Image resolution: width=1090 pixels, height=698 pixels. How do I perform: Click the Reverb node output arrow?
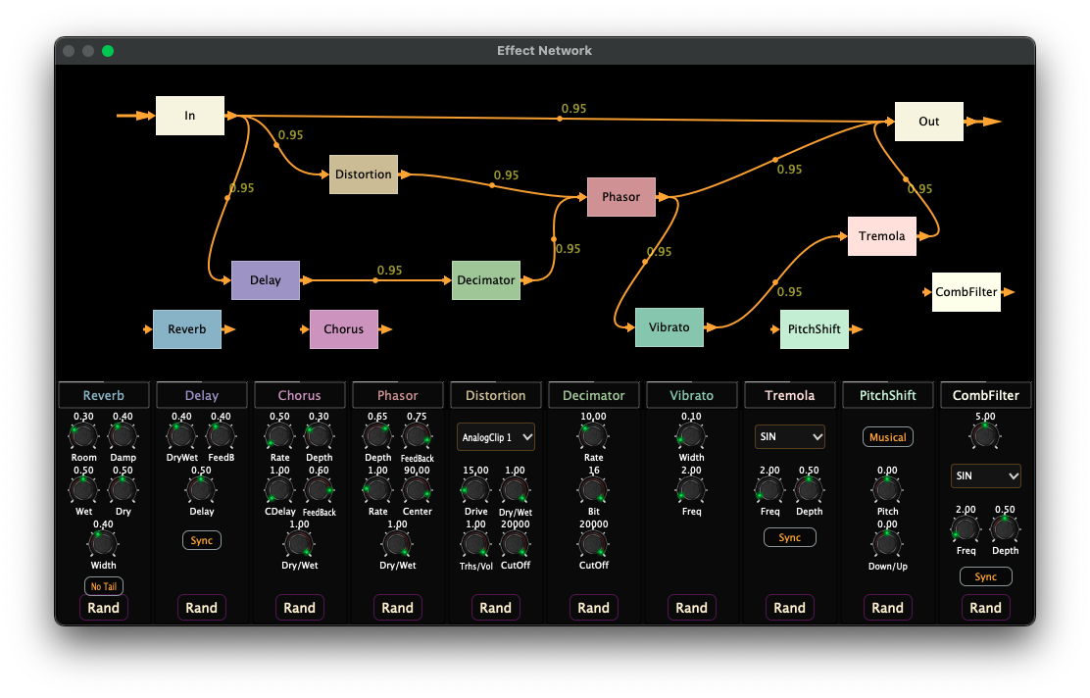pos(228,328)
